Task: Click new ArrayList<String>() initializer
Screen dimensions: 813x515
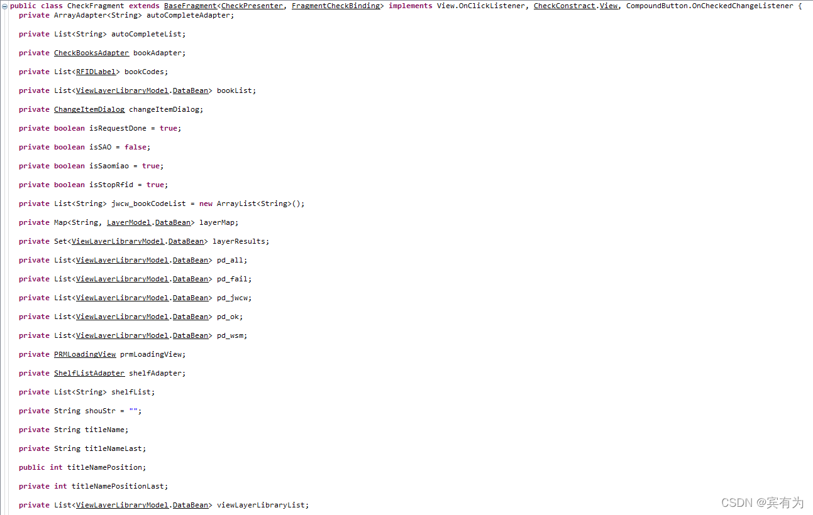Action: click(250, 203)
